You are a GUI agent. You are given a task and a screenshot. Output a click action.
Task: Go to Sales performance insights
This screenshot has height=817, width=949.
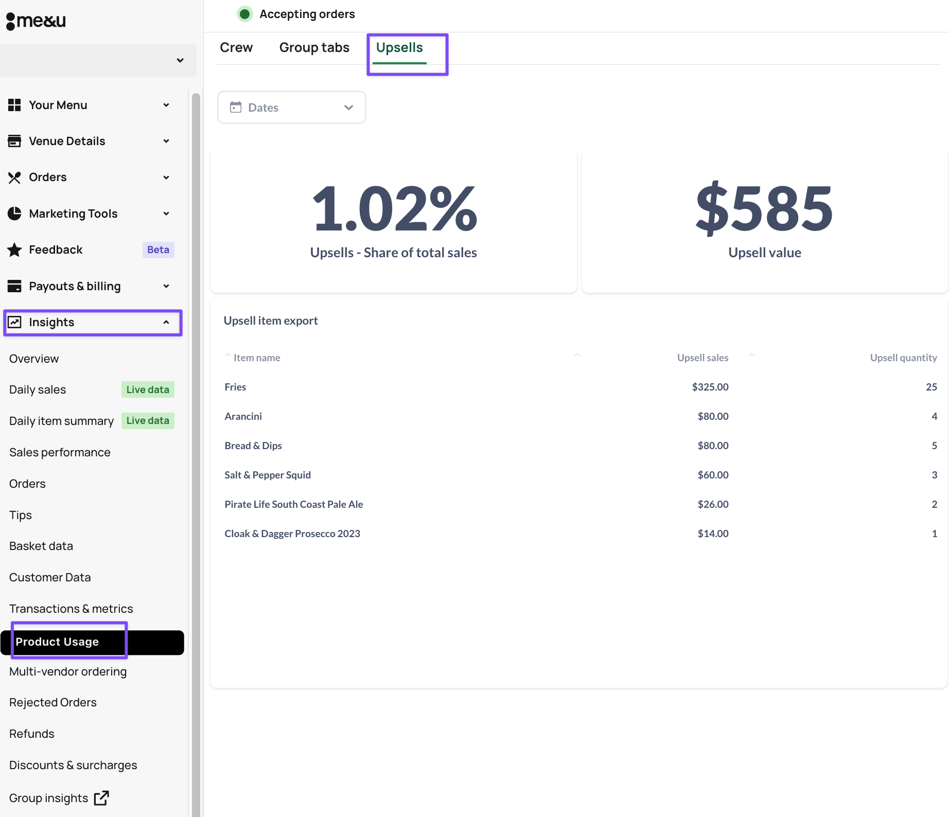60,452
